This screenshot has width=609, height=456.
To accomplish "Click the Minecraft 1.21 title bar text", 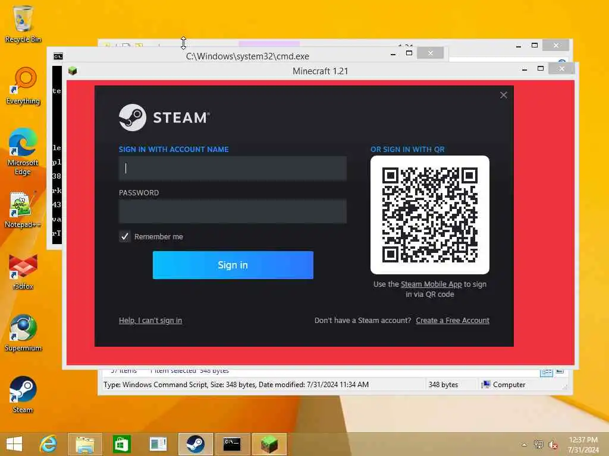I will [x=320, y=71].
